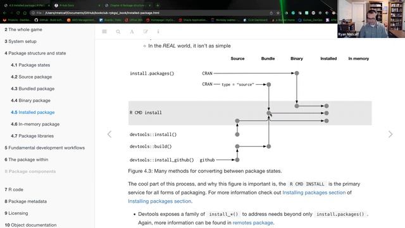Click Ryan Metcalf's webcam video thumbnail

[371, 19]
